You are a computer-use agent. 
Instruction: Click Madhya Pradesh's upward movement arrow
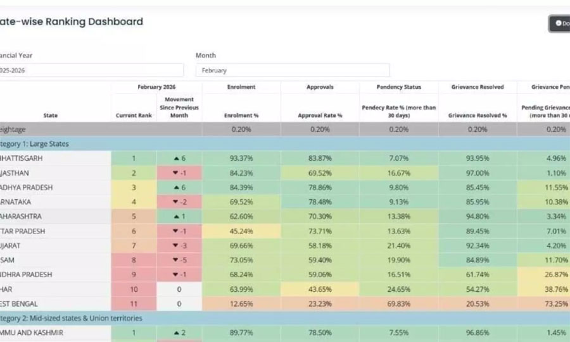174,187
